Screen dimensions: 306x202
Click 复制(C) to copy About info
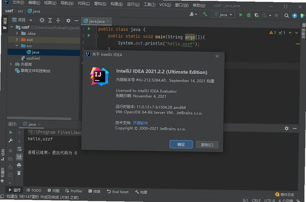(207, 145)
